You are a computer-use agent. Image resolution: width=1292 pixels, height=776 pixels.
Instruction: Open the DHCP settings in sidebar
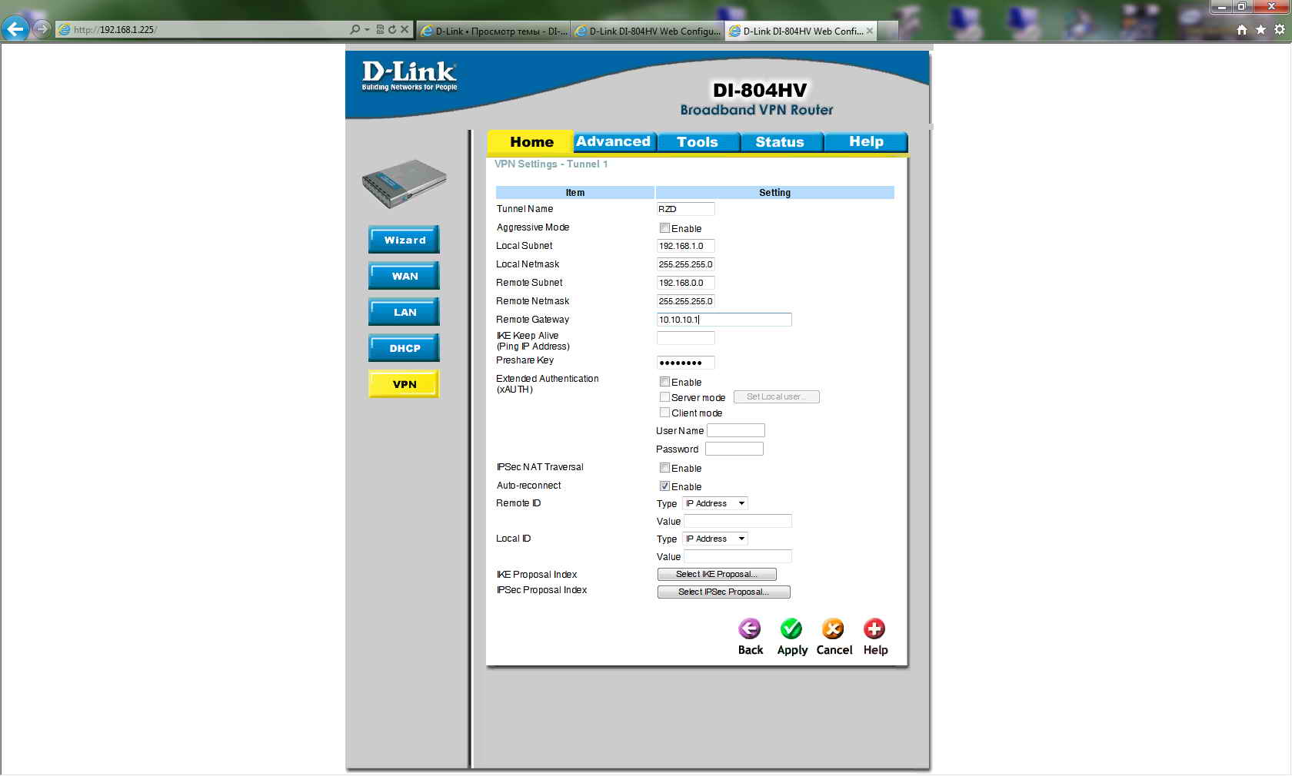(x=405, y=348)
